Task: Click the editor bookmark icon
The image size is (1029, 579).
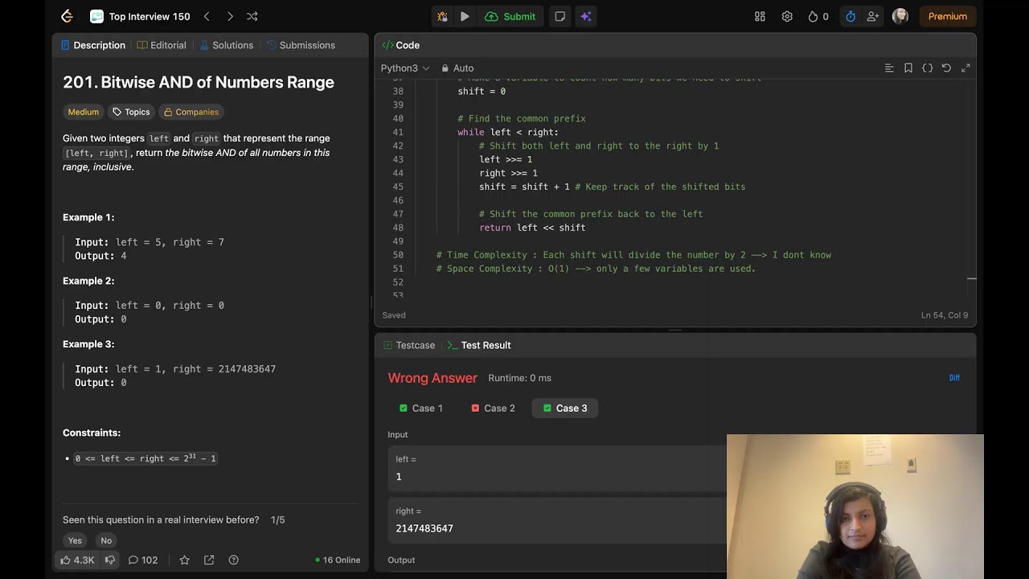Action: click(908, 68)
